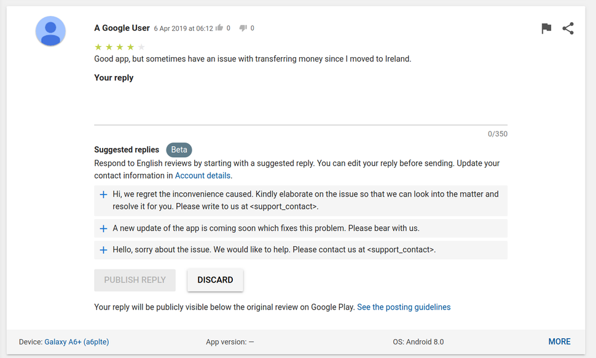The height and width of the screenshot is (358, 596).
Task: Add the third suggested reply with the plus icon
Action: [103, 249]
